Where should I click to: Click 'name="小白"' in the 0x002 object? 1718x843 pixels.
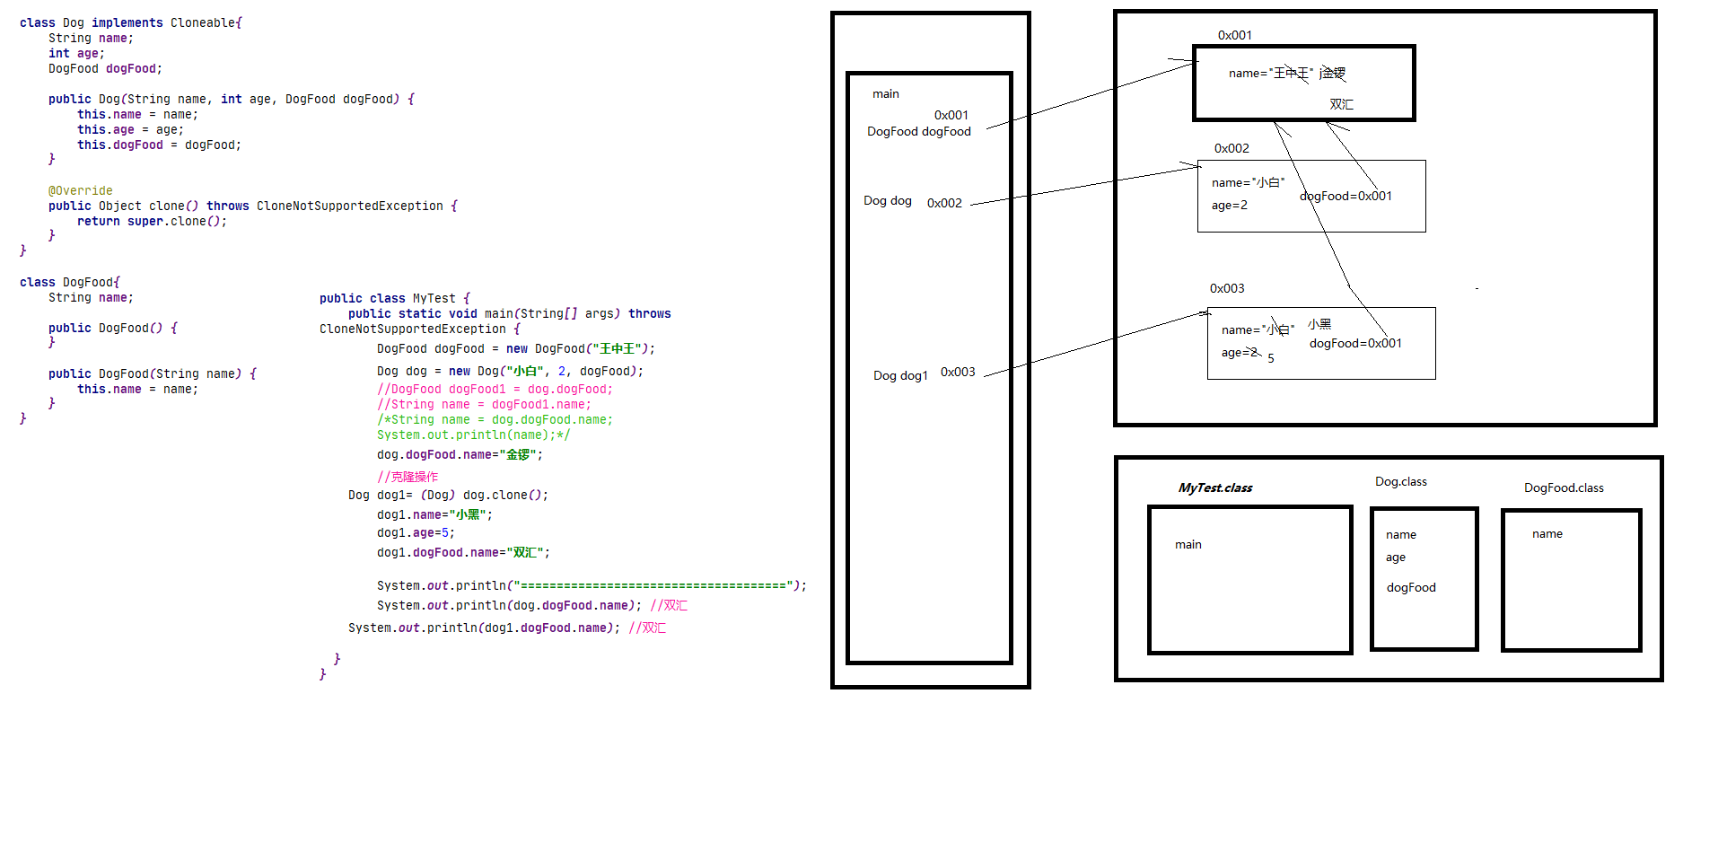tap(1248, 182)
